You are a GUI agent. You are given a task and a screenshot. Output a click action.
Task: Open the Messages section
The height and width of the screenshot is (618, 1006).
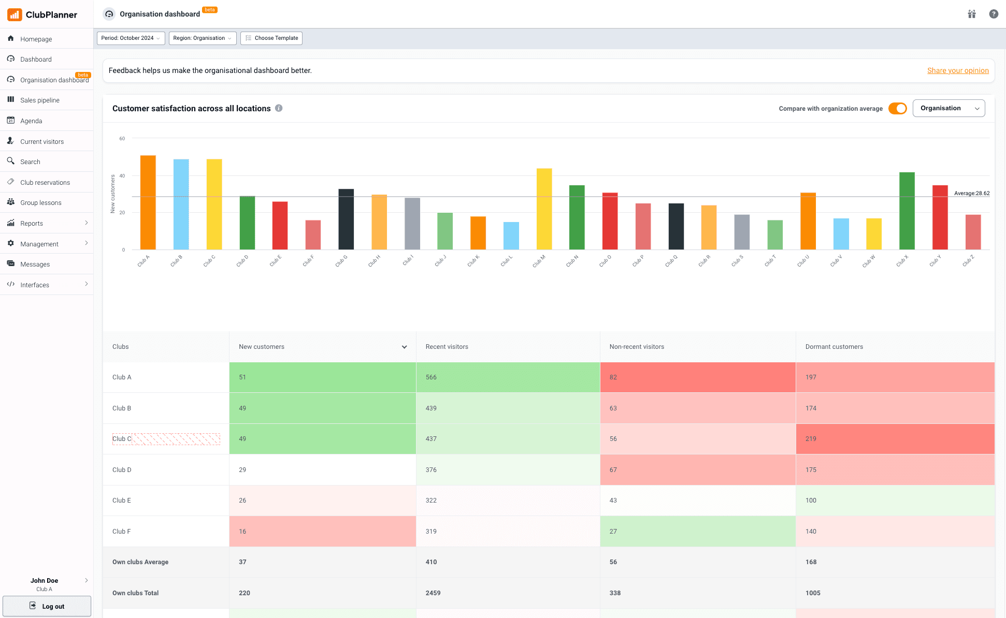[x=34, y=264]
